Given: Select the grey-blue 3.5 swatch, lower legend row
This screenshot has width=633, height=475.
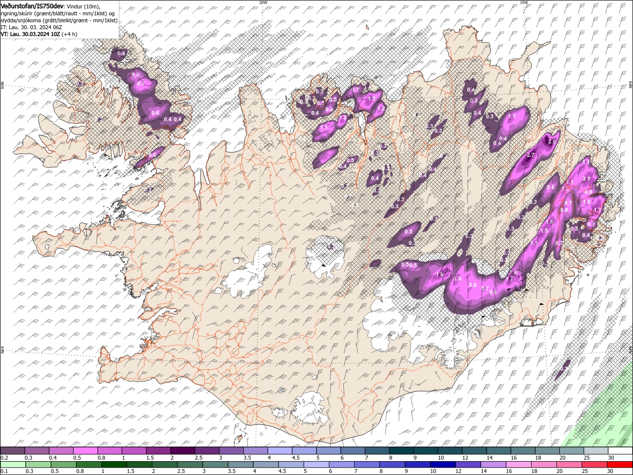Looking at the screenshot, I should click(x=241, y=465).
